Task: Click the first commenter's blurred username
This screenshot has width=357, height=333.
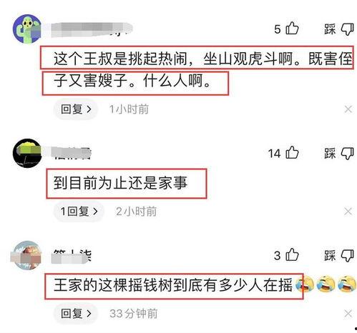Action: pyautogui.click(x=92, y=29)
